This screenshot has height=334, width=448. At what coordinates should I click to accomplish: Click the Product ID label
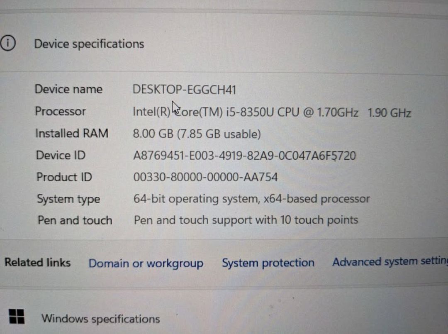(x=64, y=177)
